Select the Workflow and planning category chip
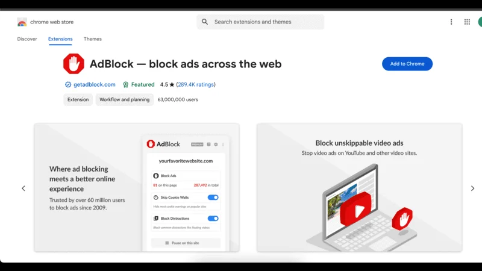This screenshot has width=482, height=271. [x=124, y=100]
